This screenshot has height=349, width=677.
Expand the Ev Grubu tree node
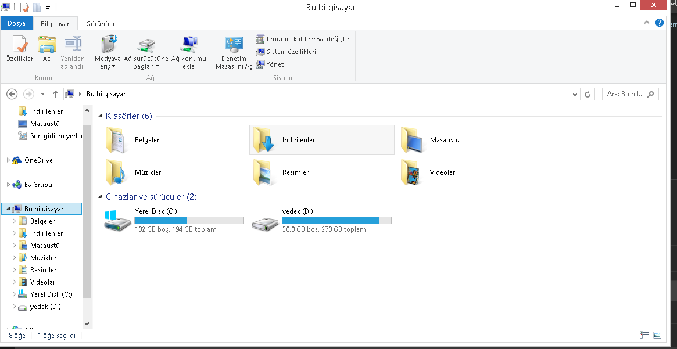click(8, 184)
